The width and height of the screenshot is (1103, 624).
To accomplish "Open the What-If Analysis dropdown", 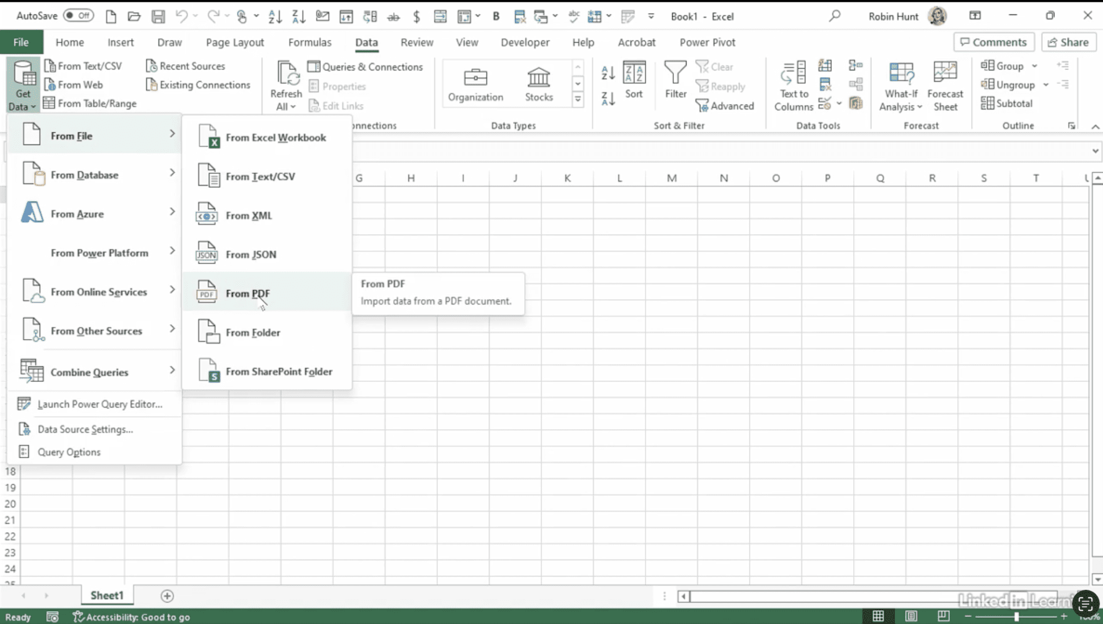I will pyautogui.click(x=901, y=86).
